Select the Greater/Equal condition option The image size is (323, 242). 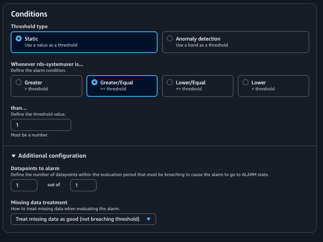[x=94, y=83]
